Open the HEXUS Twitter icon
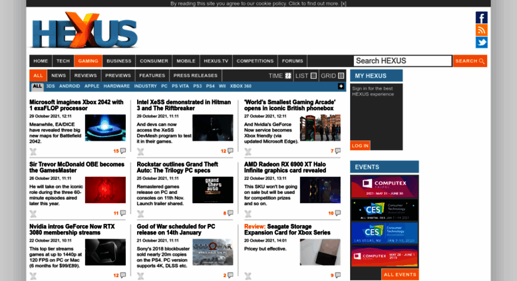This screenshot has height=281, width=517. pos(481,43)
